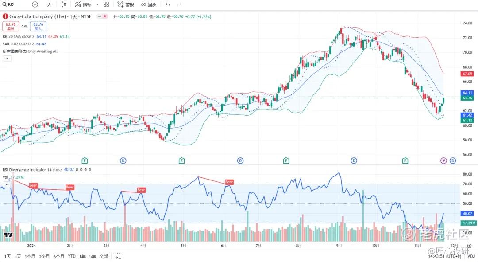Screen dimensions: 478x262
Task: Select the BB 20 SMA close 2 legend
Action: pos(19,36)
